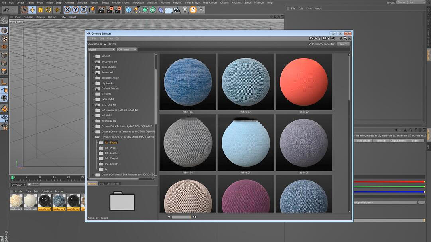Open material manager Create menu
Screen dimensions: 431x242
[18, 191]
